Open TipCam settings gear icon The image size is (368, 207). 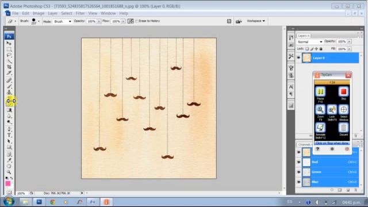click(332, 149)
